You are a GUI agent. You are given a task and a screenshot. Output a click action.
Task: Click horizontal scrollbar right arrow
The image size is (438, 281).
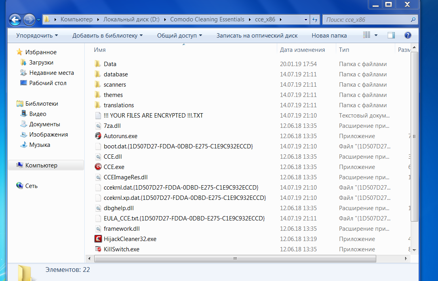(x=406, y=259)
